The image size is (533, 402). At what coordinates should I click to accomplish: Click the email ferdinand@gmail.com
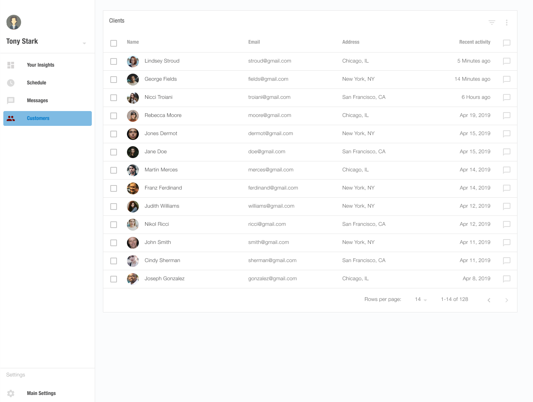tap(273, 188)
